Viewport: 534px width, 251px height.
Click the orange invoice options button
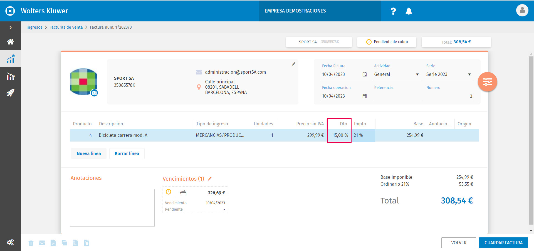487,82
